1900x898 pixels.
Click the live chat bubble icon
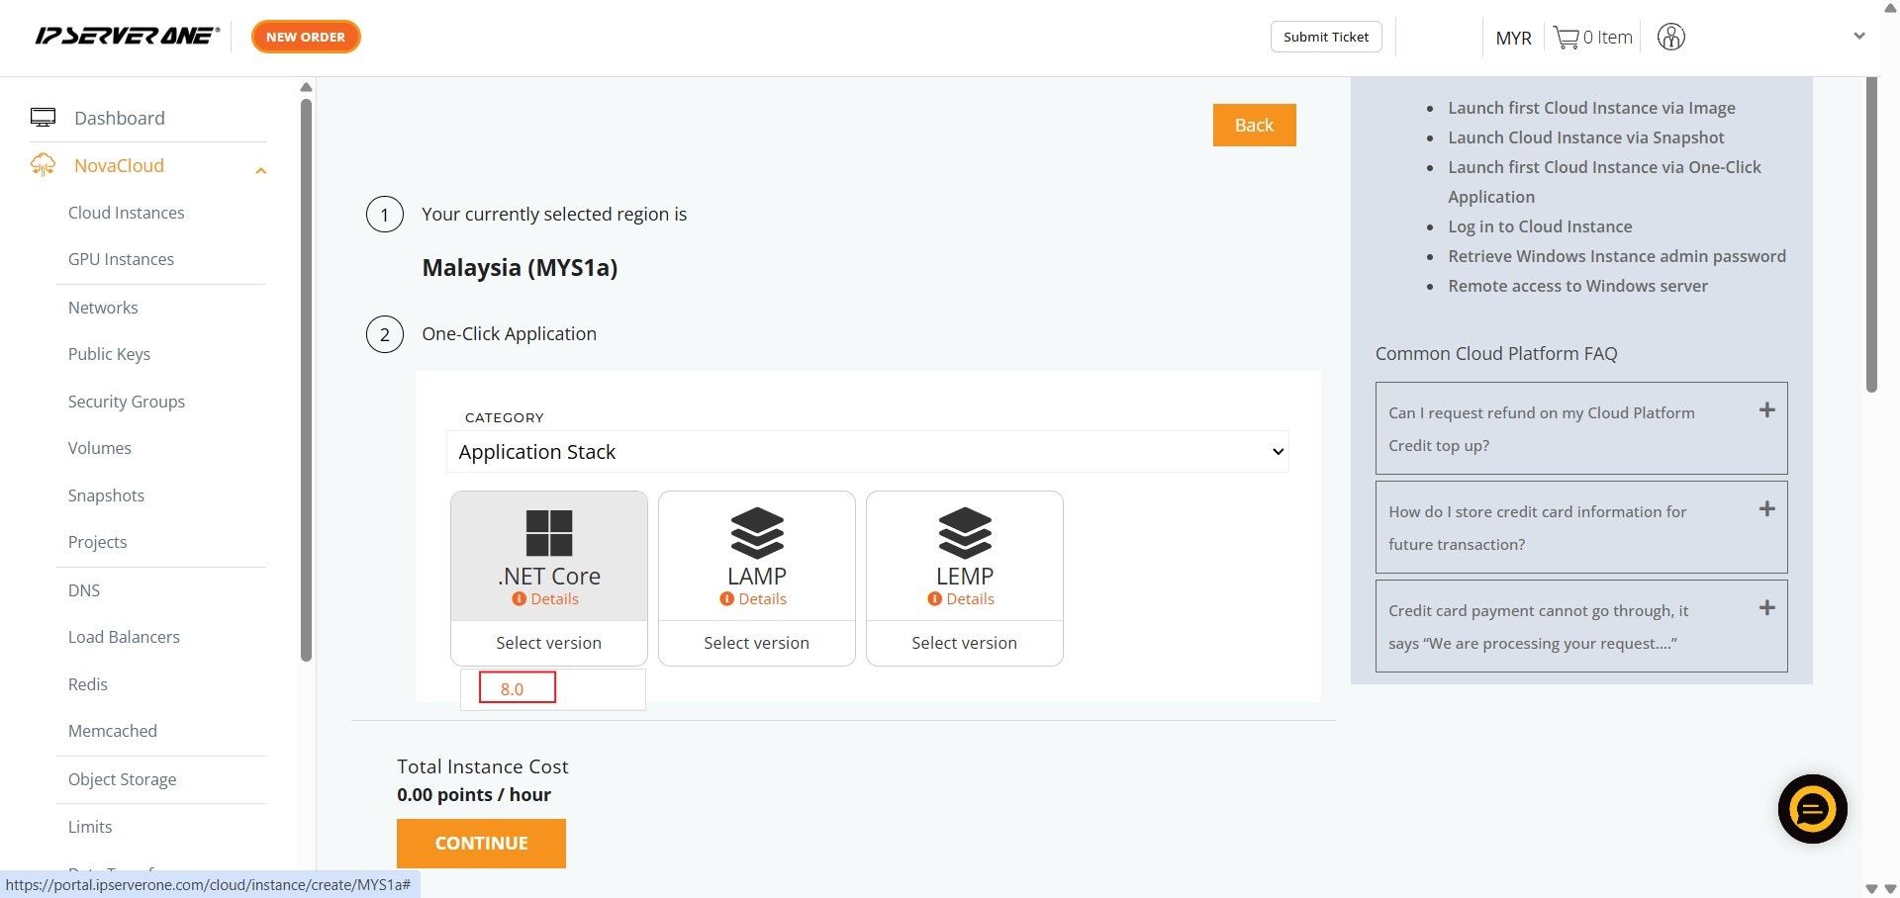click(1812, 809)
